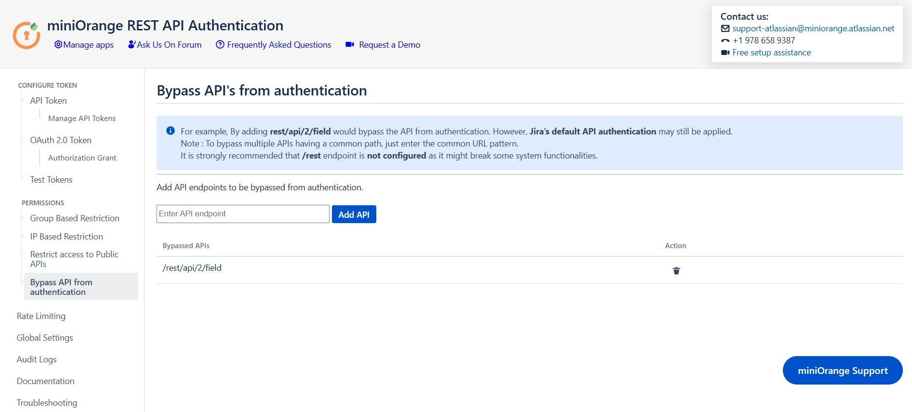912x412 pixels.
Task: Click the phone icon in Contact us
Action: click(x=725, y=40)
